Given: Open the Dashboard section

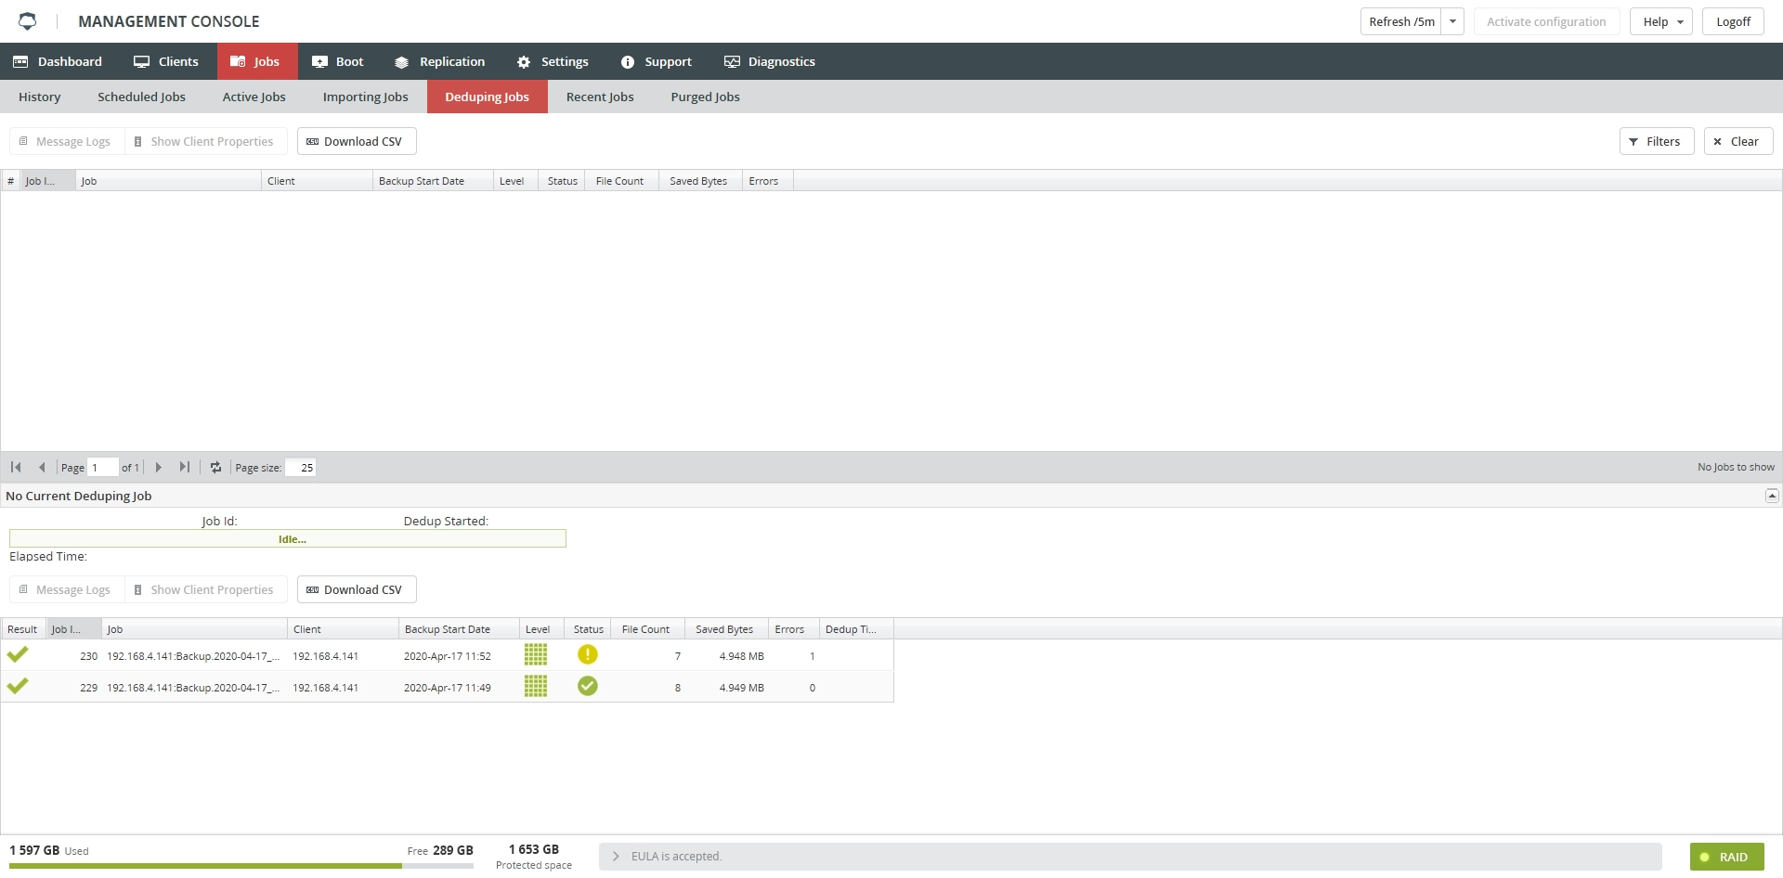Looking at the screenshot, I should click(x=58, y=61).
